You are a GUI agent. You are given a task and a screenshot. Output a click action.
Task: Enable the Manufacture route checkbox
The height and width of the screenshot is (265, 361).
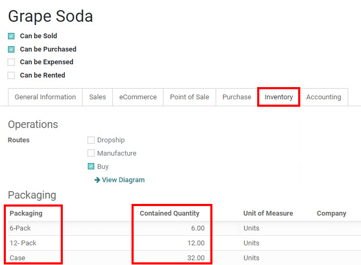click(91, 153)
